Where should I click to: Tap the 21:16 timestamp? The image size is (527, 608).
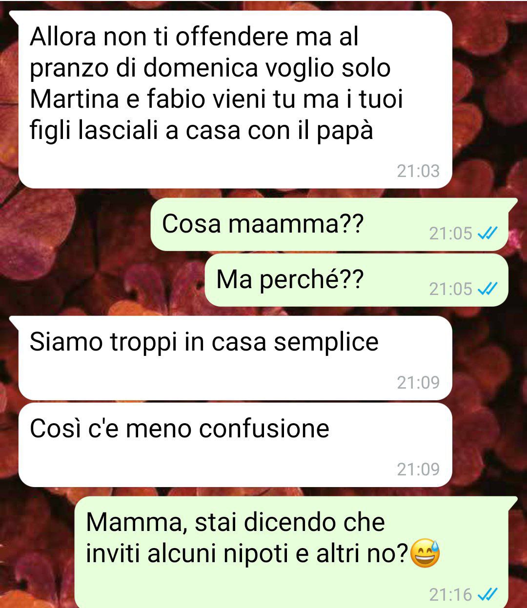point(451,594)
